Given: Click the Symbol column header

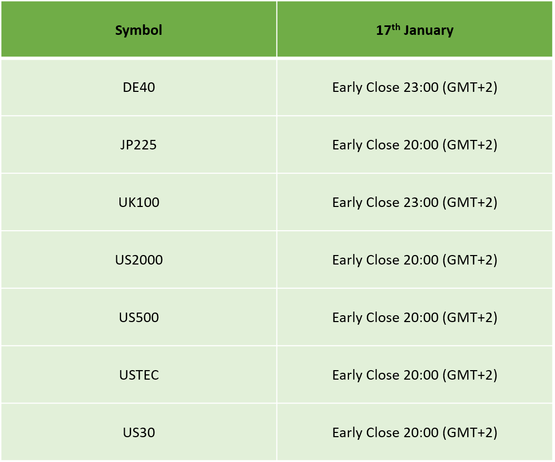Looking at the screenshot, I should pos(138,29).
